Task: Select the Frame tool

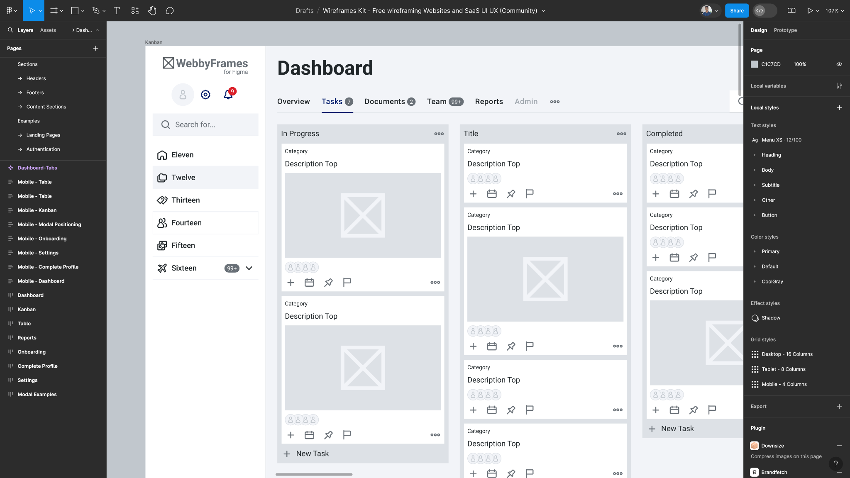Action: (54, 11)
